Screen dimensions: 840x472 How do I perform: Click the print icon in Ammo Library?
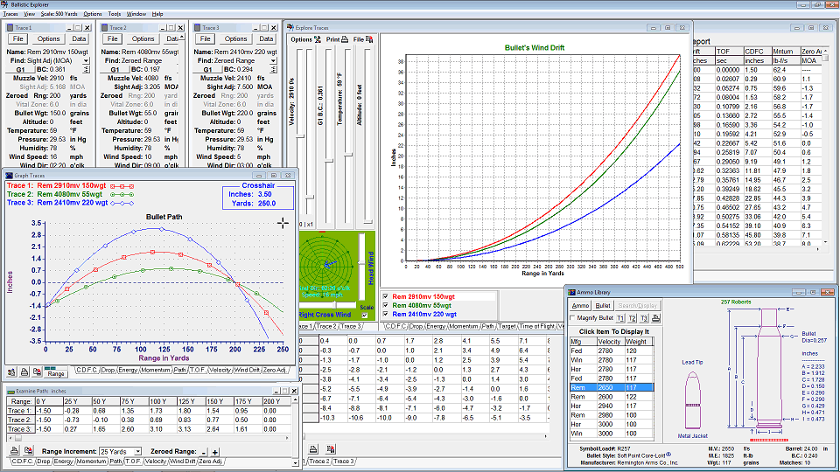point(657,317)
